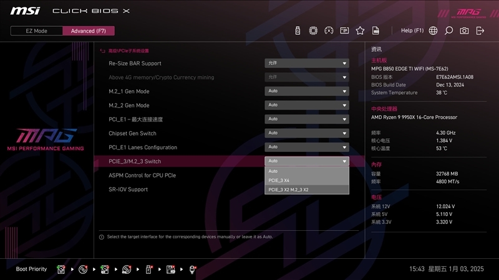The image size is (499, 280).
Task: Click the exit BIOS icon
Action: point(480,30)
